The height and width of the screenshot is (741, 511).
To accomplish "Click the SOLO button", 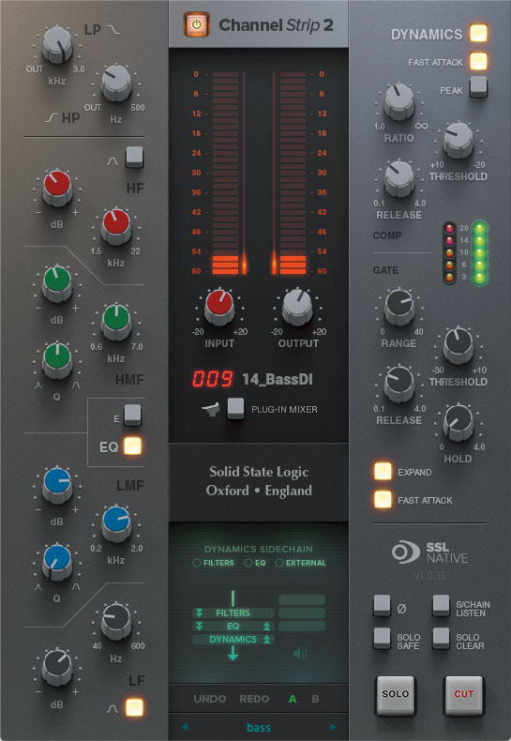I will point(396,696).
